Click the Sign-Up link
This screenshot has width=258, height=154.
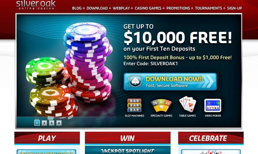tap(235, 8)
